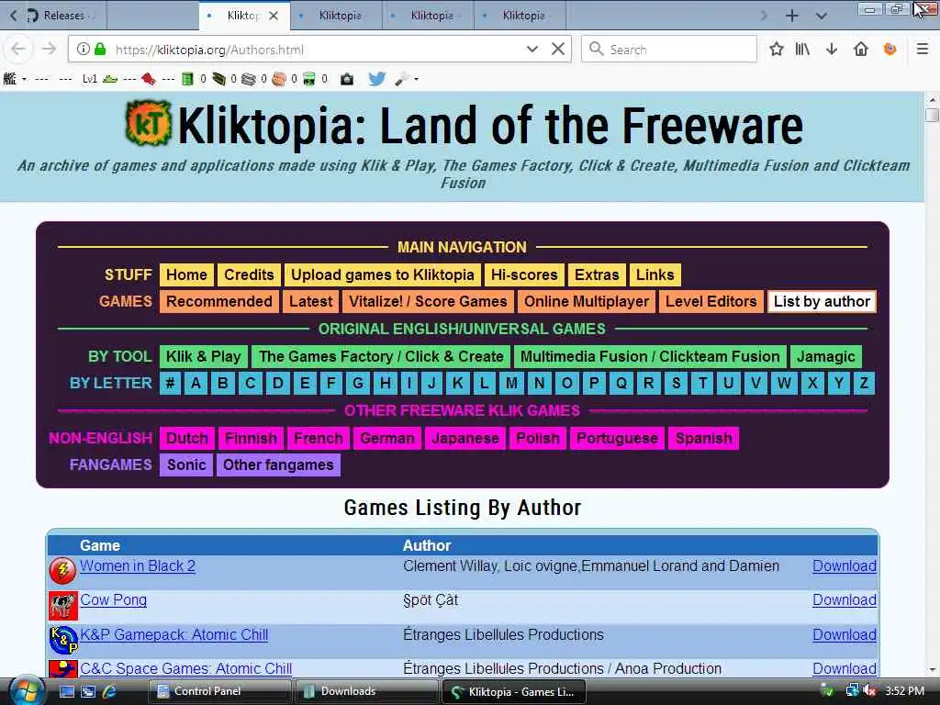
Task: Open the list all tabs dropdown
Action: (822, 16)
